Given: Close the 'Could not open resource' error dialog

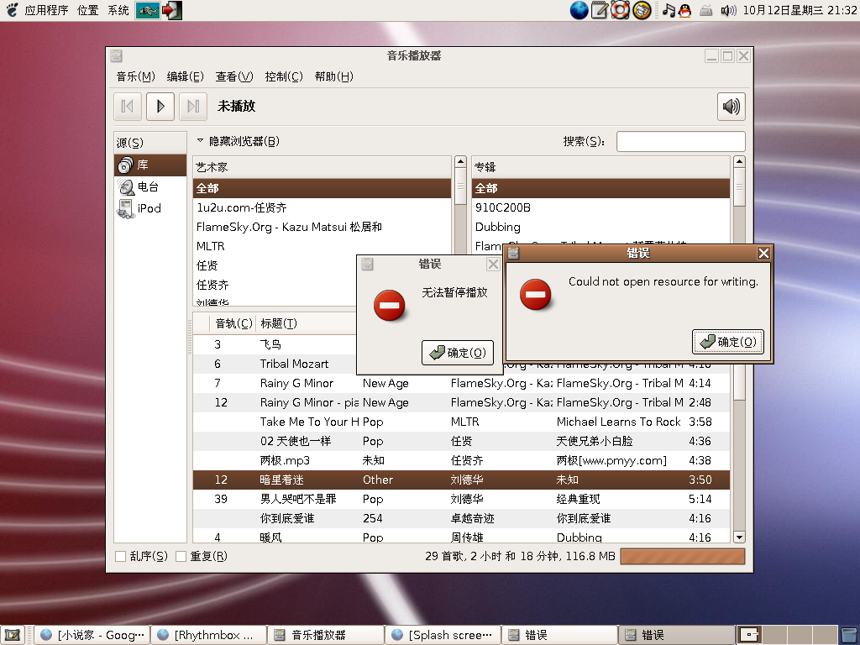Looking at the screenshot, I should pos(763,253).
